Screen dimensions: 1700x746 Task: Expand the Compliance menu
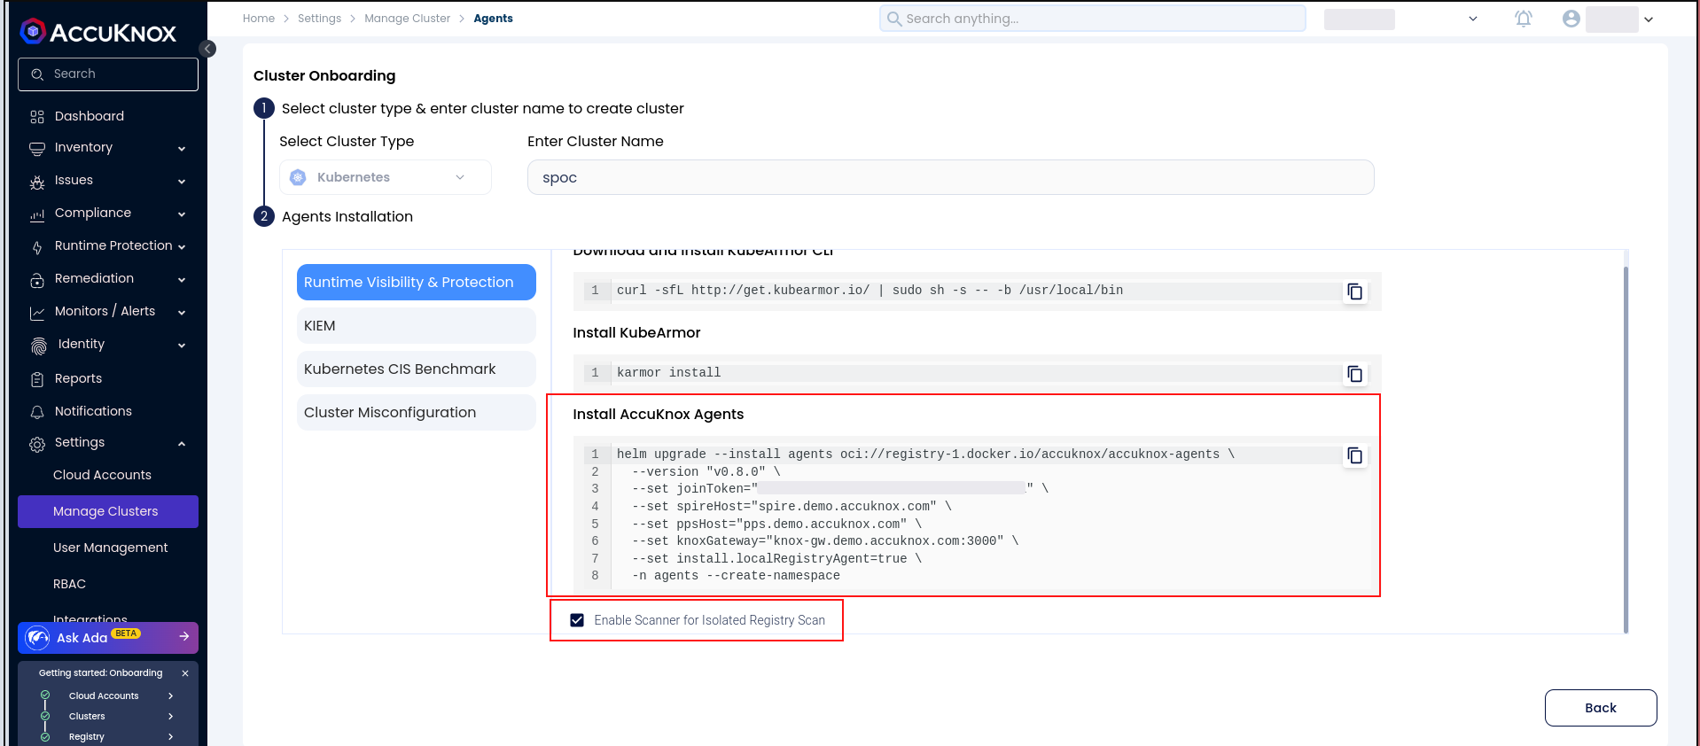pos(182,214)
